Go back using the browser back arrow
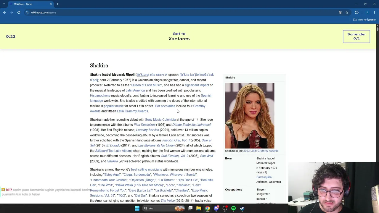Image resolution: width=379 pixels, height=213 pixels. click(4, 12)
